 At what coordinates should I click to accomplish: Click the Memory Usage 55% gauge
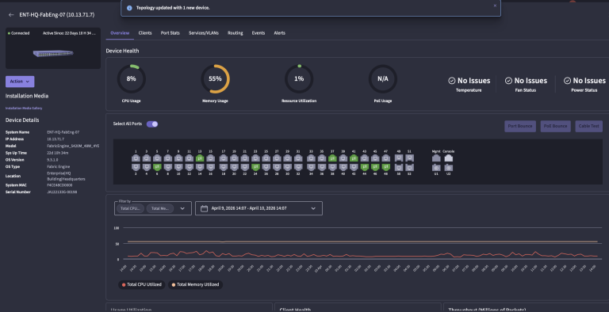pyautogui.click(x=215, y=78)
